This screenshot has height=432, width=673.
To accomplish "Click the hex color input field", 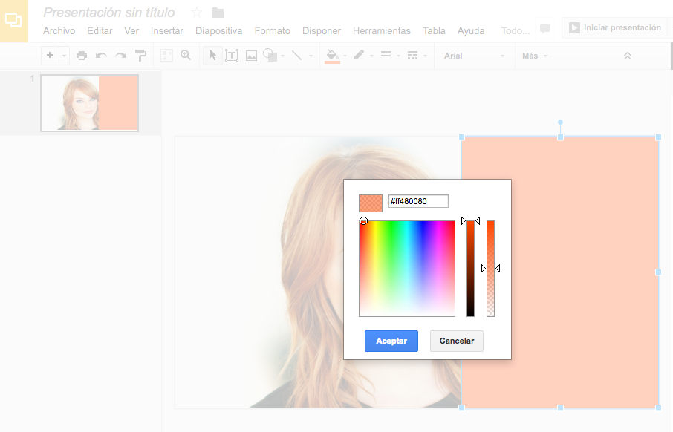I will (x=418, y=201).
